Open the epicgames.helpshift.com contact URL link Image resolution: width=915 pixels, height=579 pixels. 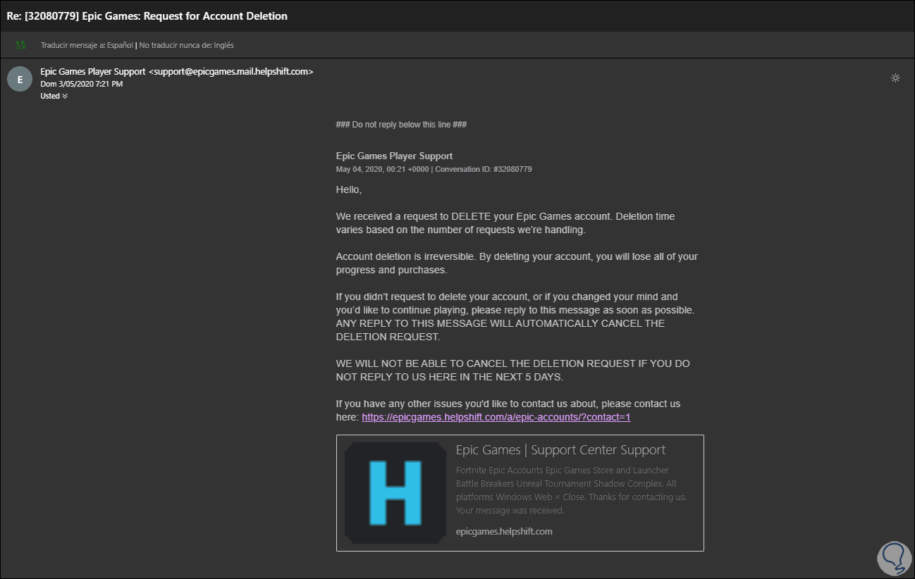(x=496, y=417)
